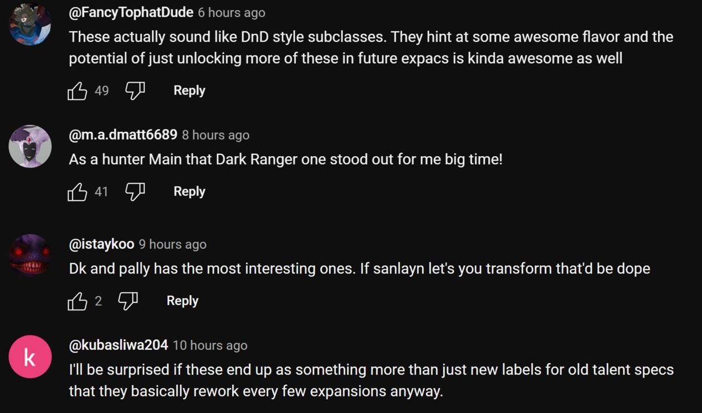Screen dimensions: 702x413
Task: Open '10 hours ago' comment timestamp
Action: coord(210,345)
